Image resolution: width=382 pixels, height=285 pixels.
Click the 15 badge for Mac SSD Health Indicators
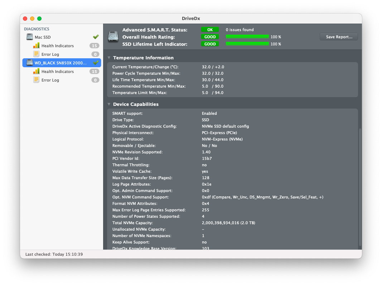94,46
